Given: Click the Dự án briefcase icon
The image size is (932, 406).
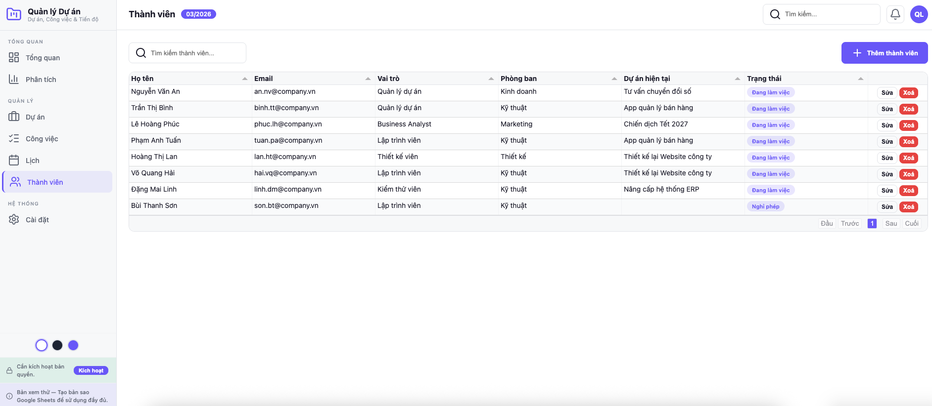Looking at the screenshot, I should pyautogui.click(x=14, y=117).
